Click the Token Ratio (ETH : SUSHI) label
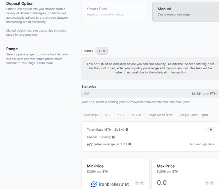 (x=105, y=130)
